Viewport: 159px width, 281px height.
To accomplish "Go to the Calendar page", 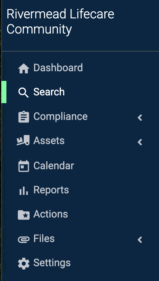I will click(54, 165).
